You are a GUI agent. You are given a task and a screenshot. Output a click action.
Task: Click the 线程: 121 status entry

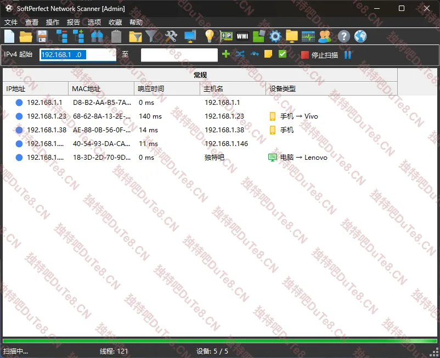click(x=114, y=351)
